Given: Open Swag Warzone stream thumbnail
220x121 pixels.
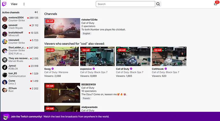Looking at the screenshot, I should tap(61, 56).
